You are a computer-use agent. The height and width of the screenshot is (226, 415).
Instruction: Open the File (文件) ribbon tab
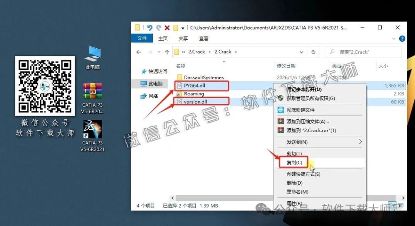click(x=142, y=38)
